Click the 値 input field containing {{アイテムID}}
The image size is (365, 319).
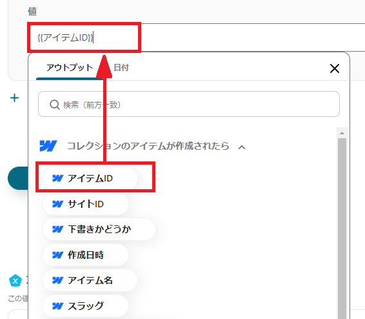pyautogui.click(x=197, y=37)
